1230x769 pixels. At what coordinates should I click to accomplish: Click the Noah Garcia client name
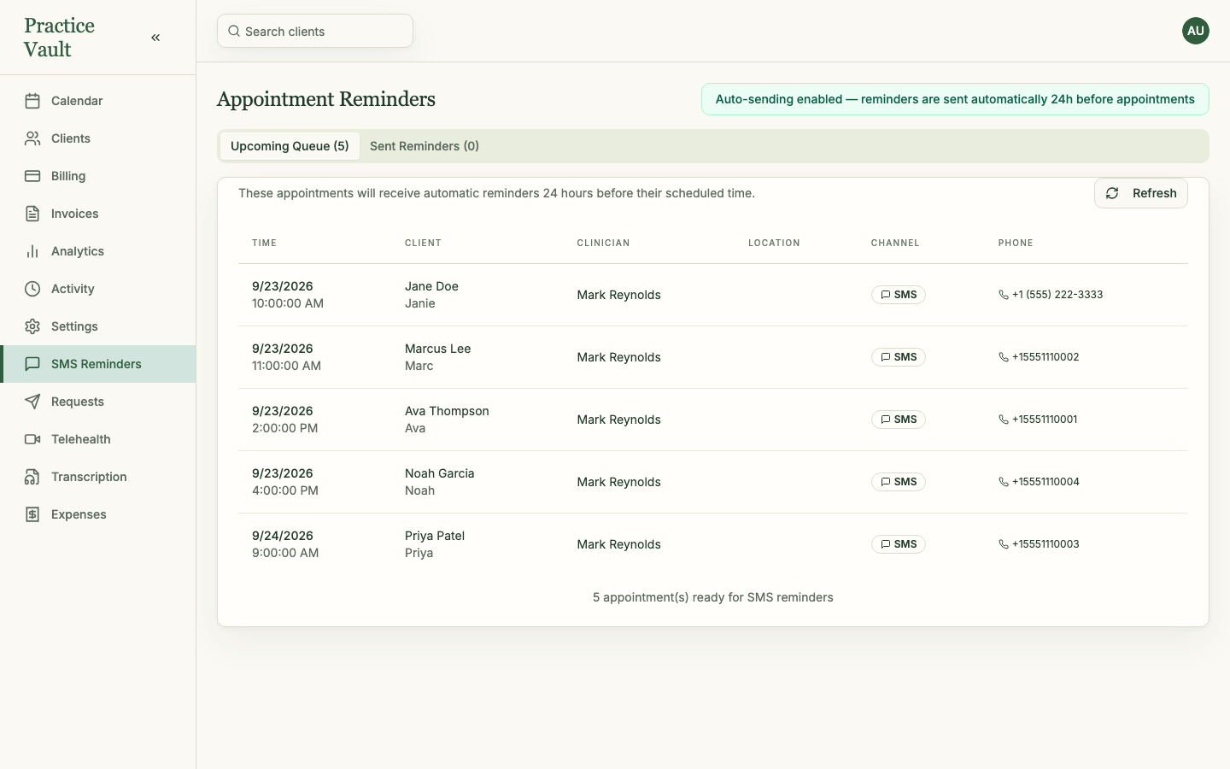pos(439,473)
